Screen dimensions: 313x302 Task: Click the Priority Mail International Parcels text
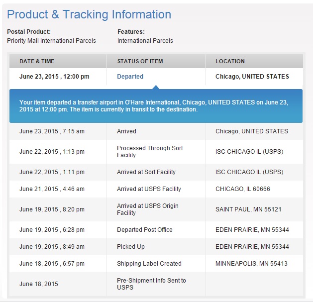(x=51, y=41)
